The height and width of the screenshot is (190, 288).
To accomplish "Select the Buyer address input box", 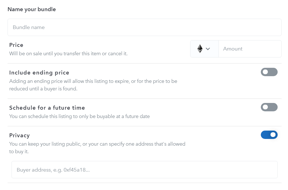I will pyautogui.click(x=144, y=170).
